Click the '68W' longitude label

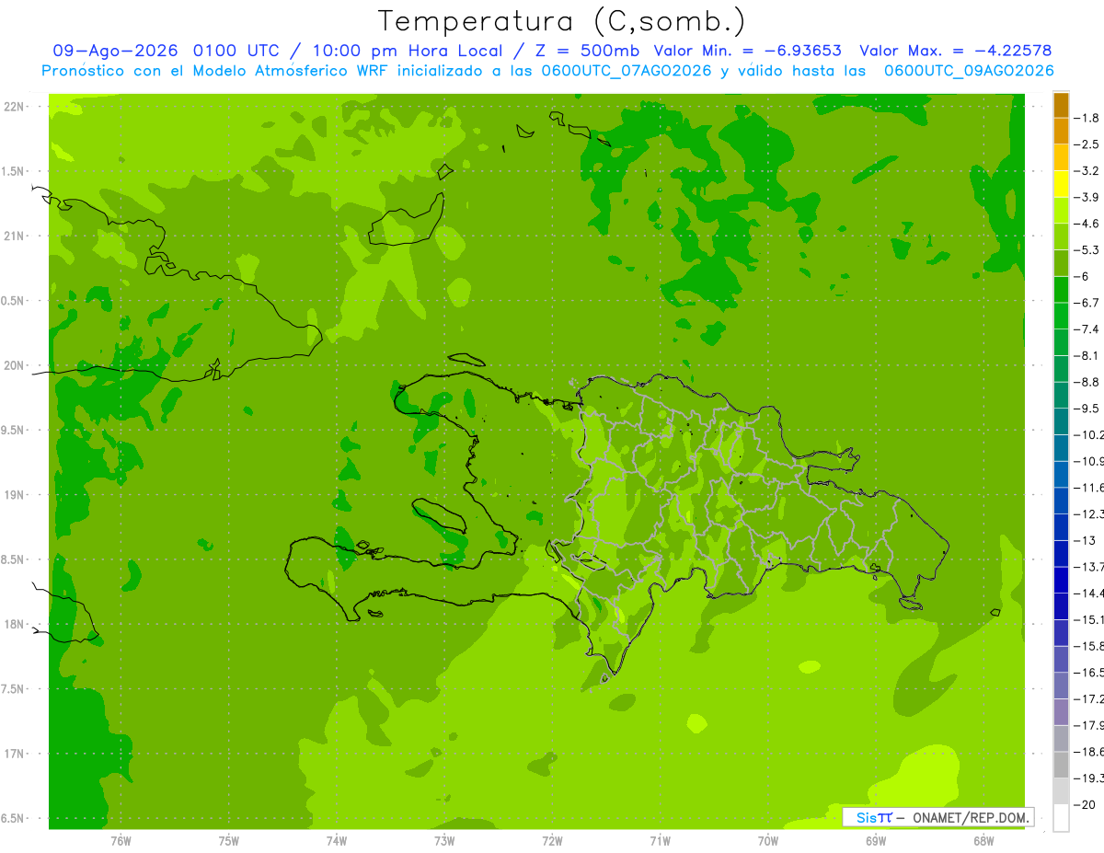tap(983, 841)
